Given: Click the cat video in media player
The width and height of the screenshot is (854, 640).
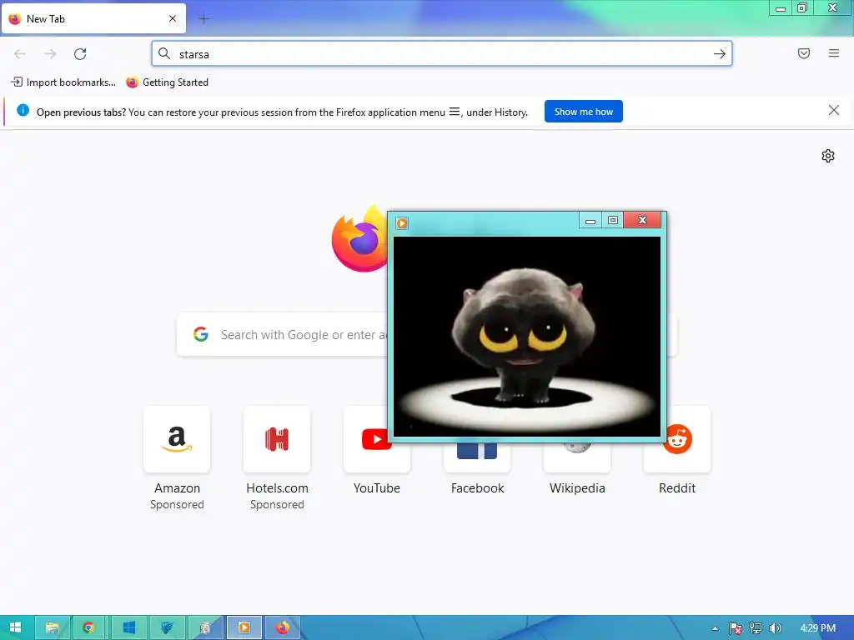Looking at the screenshot, I should tap(527, 337).
